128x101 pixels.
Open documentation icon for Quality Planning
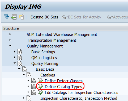pyautogui.click(x=20, y=63)
